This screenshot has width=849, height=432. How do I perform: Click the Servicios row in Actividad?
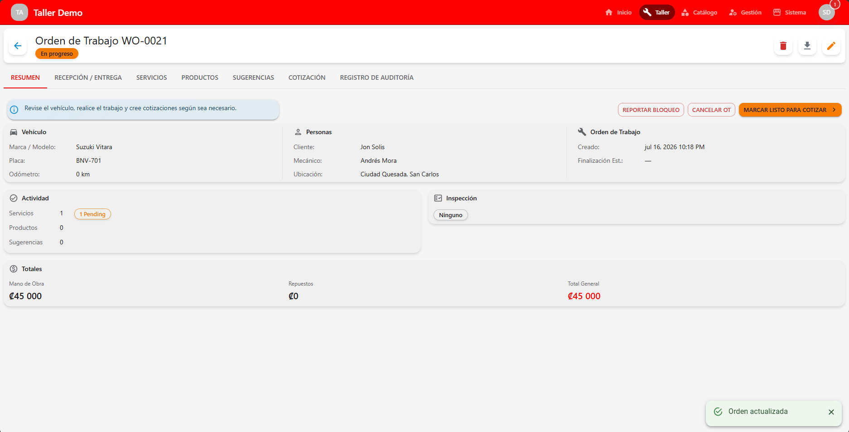coord(212,214)
